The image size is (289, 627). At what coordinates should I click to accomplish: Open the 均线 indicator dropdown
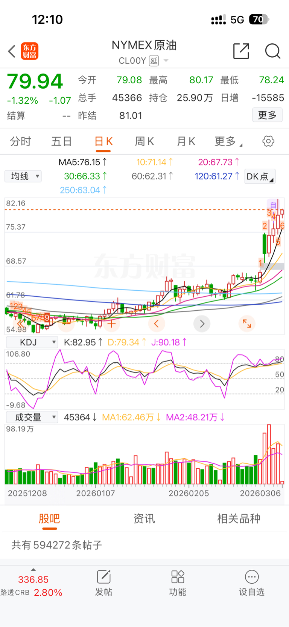pos(23,176)
